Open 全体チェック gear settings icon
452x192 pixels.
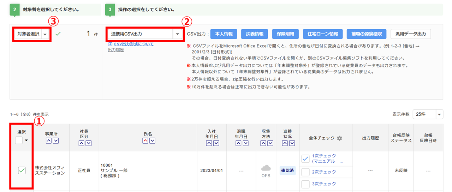(339, 138)
